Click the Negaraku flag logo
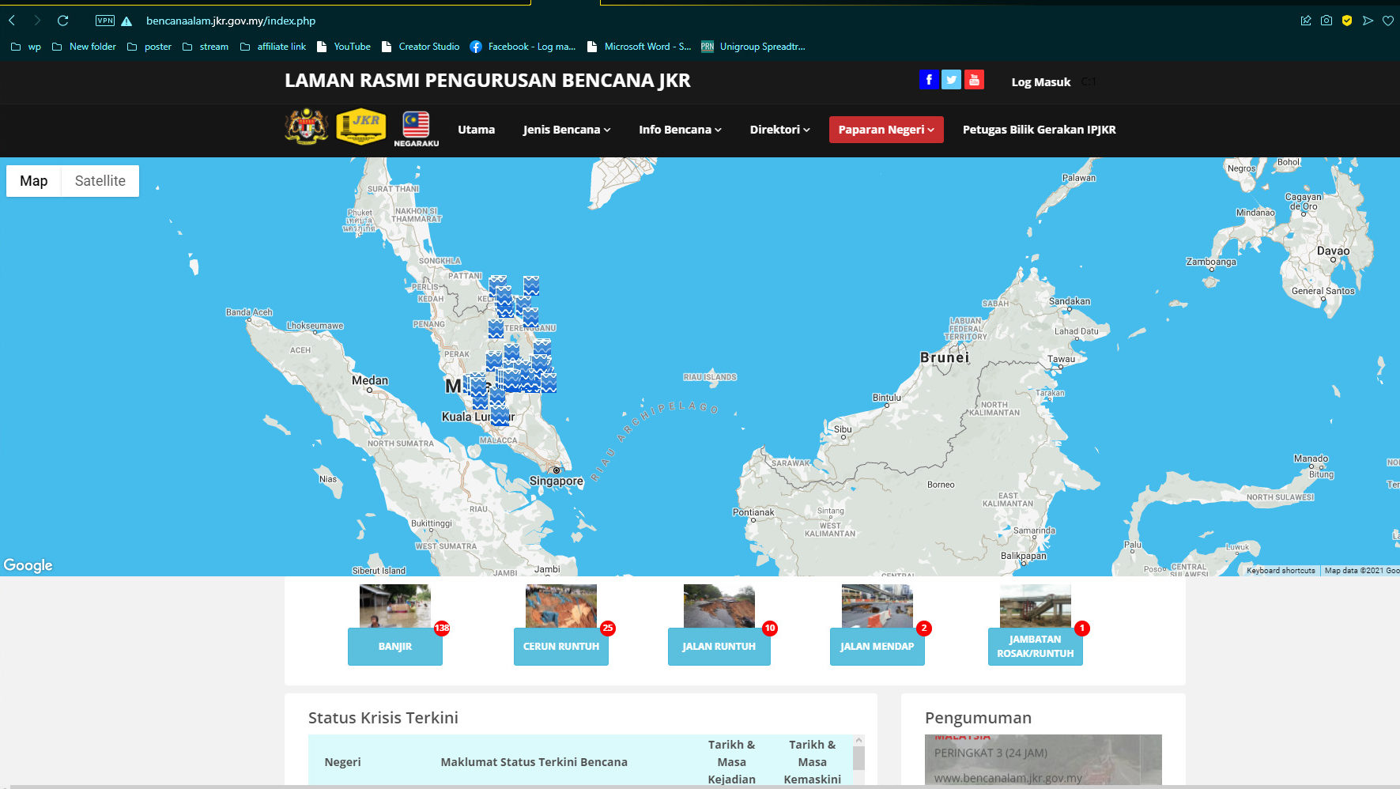 click(x=416, y=128)
